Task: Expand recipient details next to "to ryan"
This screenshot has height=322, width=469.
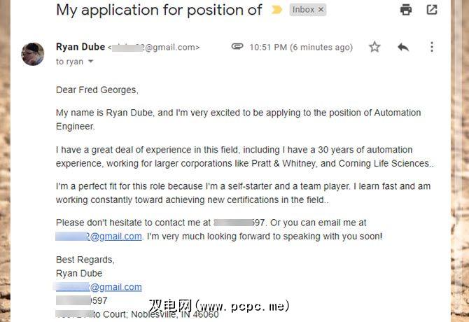Action: pos(90,62)
